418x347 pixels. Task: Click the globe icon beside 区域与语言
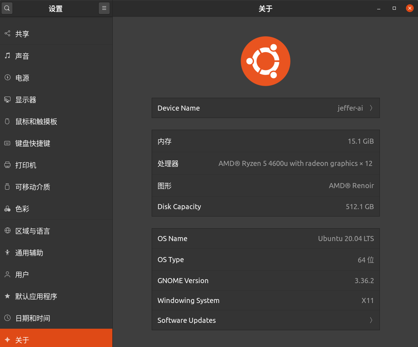[x=7, y=231]
